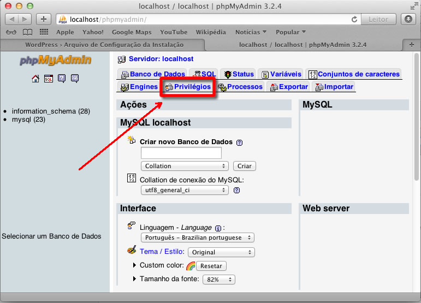Click the info icon beside Language
Viewport: 421px width, 303px height.
tap(218, 228)
